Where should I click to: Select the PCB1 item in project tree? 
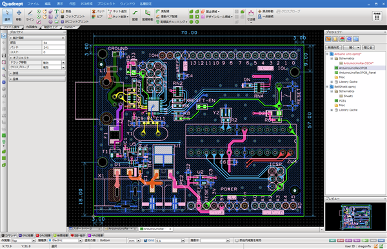coord(340,101)
